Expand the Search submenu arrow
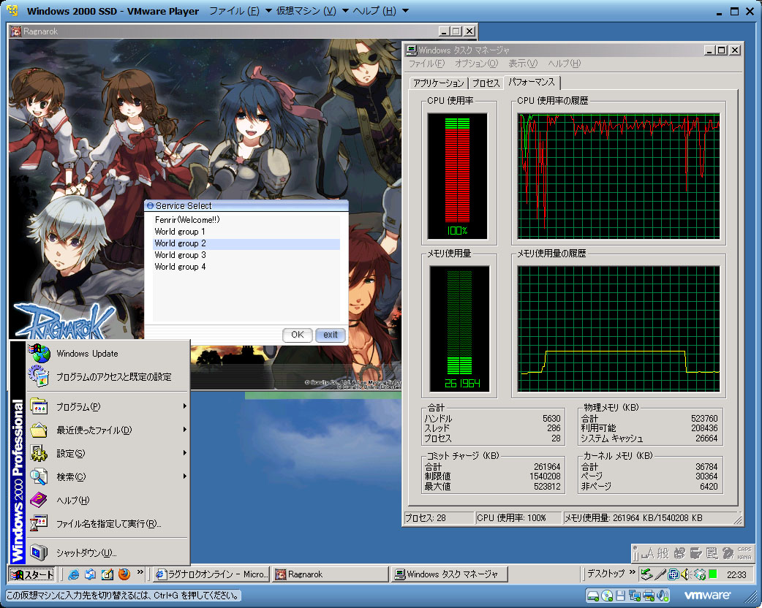The image size is (762, 608). tap(185, 476)
